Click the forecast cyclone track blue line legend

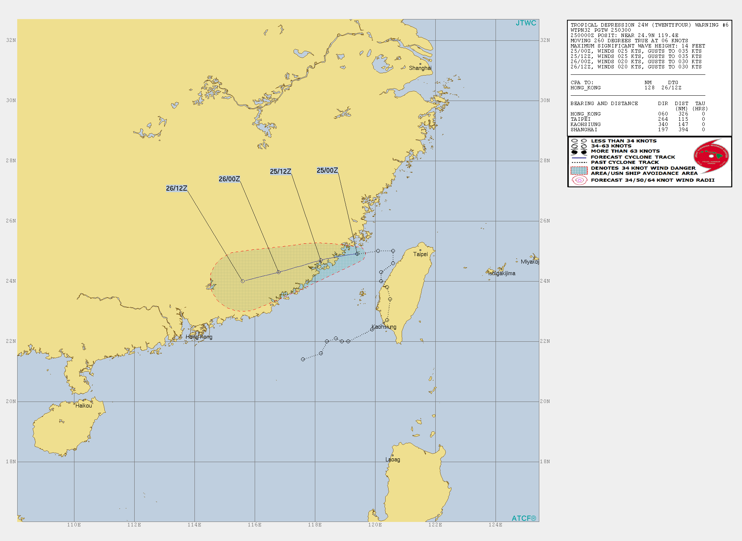pyautogui.click(x=579, y=158)
